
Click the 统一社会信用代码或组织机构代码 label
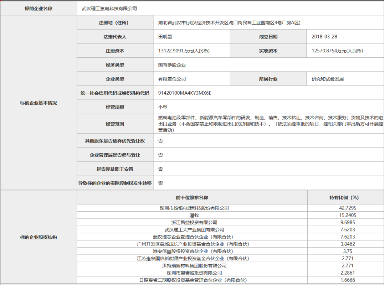tap(115, 93)
